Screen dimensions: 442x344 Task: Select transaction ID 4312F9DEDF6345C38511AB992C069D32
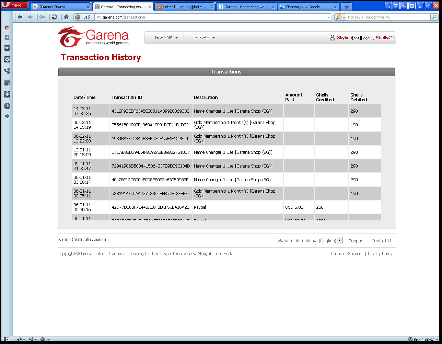(x=150, y=111)
